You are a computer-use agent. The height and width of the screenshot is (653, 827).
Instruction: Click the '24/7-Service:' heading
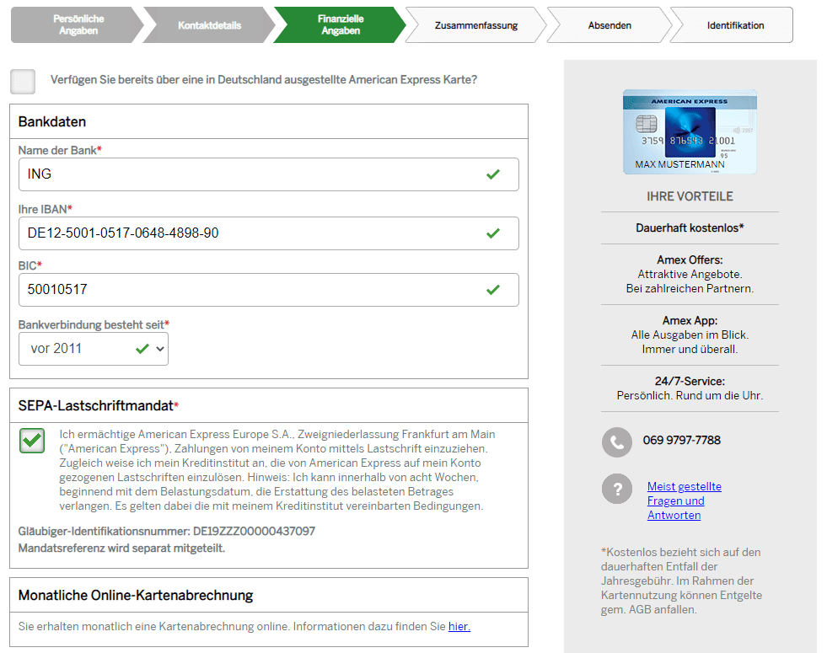pos(690,381)
